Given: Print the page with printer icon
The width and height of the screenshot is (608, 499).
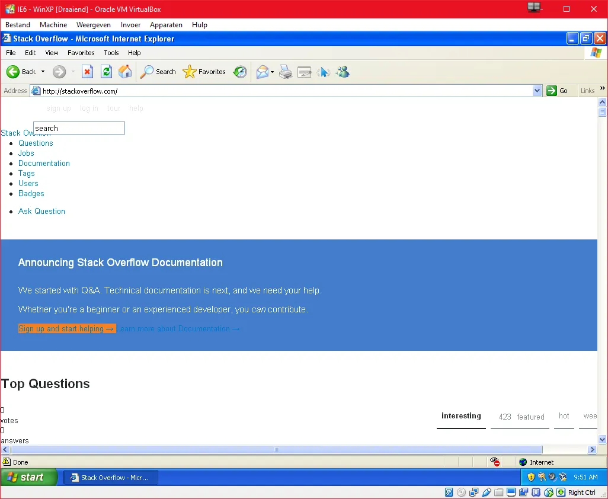Looking at the screenshot, I should click(x=286, y=72).
